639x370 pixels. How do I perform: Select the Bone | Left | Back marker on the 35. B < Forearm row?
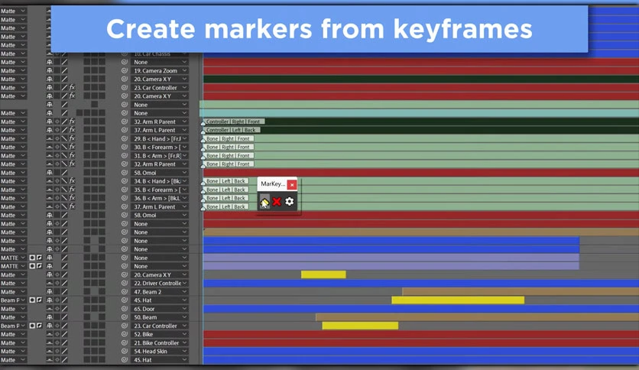click(x=226, y=190)
